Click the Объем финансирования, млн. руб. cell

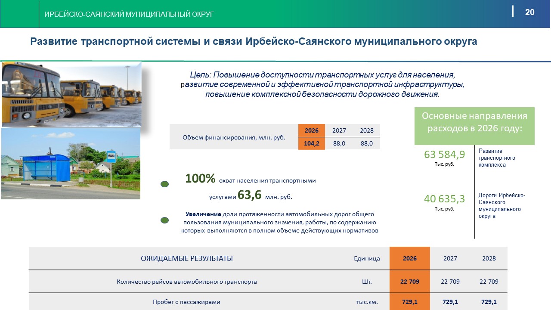234,137
